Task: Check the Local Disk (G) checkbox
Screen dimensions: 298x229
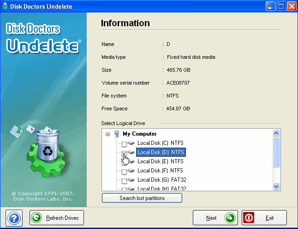Action: coord(124,181)
